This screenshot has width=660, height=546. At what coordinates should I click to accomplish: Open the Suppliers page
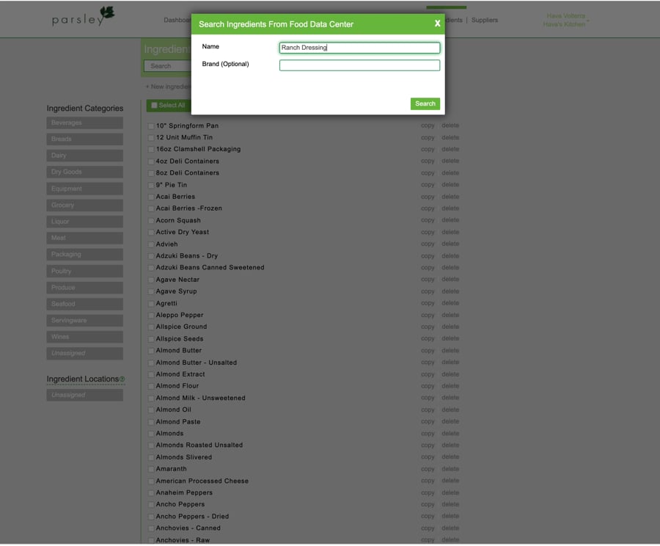[485, 20]
